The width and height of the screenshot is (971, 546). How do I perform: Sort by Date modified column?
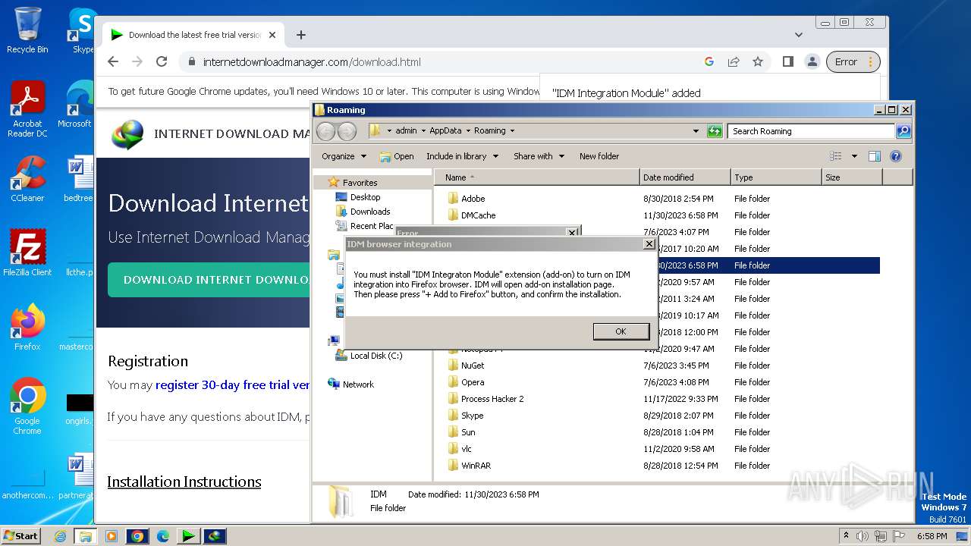685,177
